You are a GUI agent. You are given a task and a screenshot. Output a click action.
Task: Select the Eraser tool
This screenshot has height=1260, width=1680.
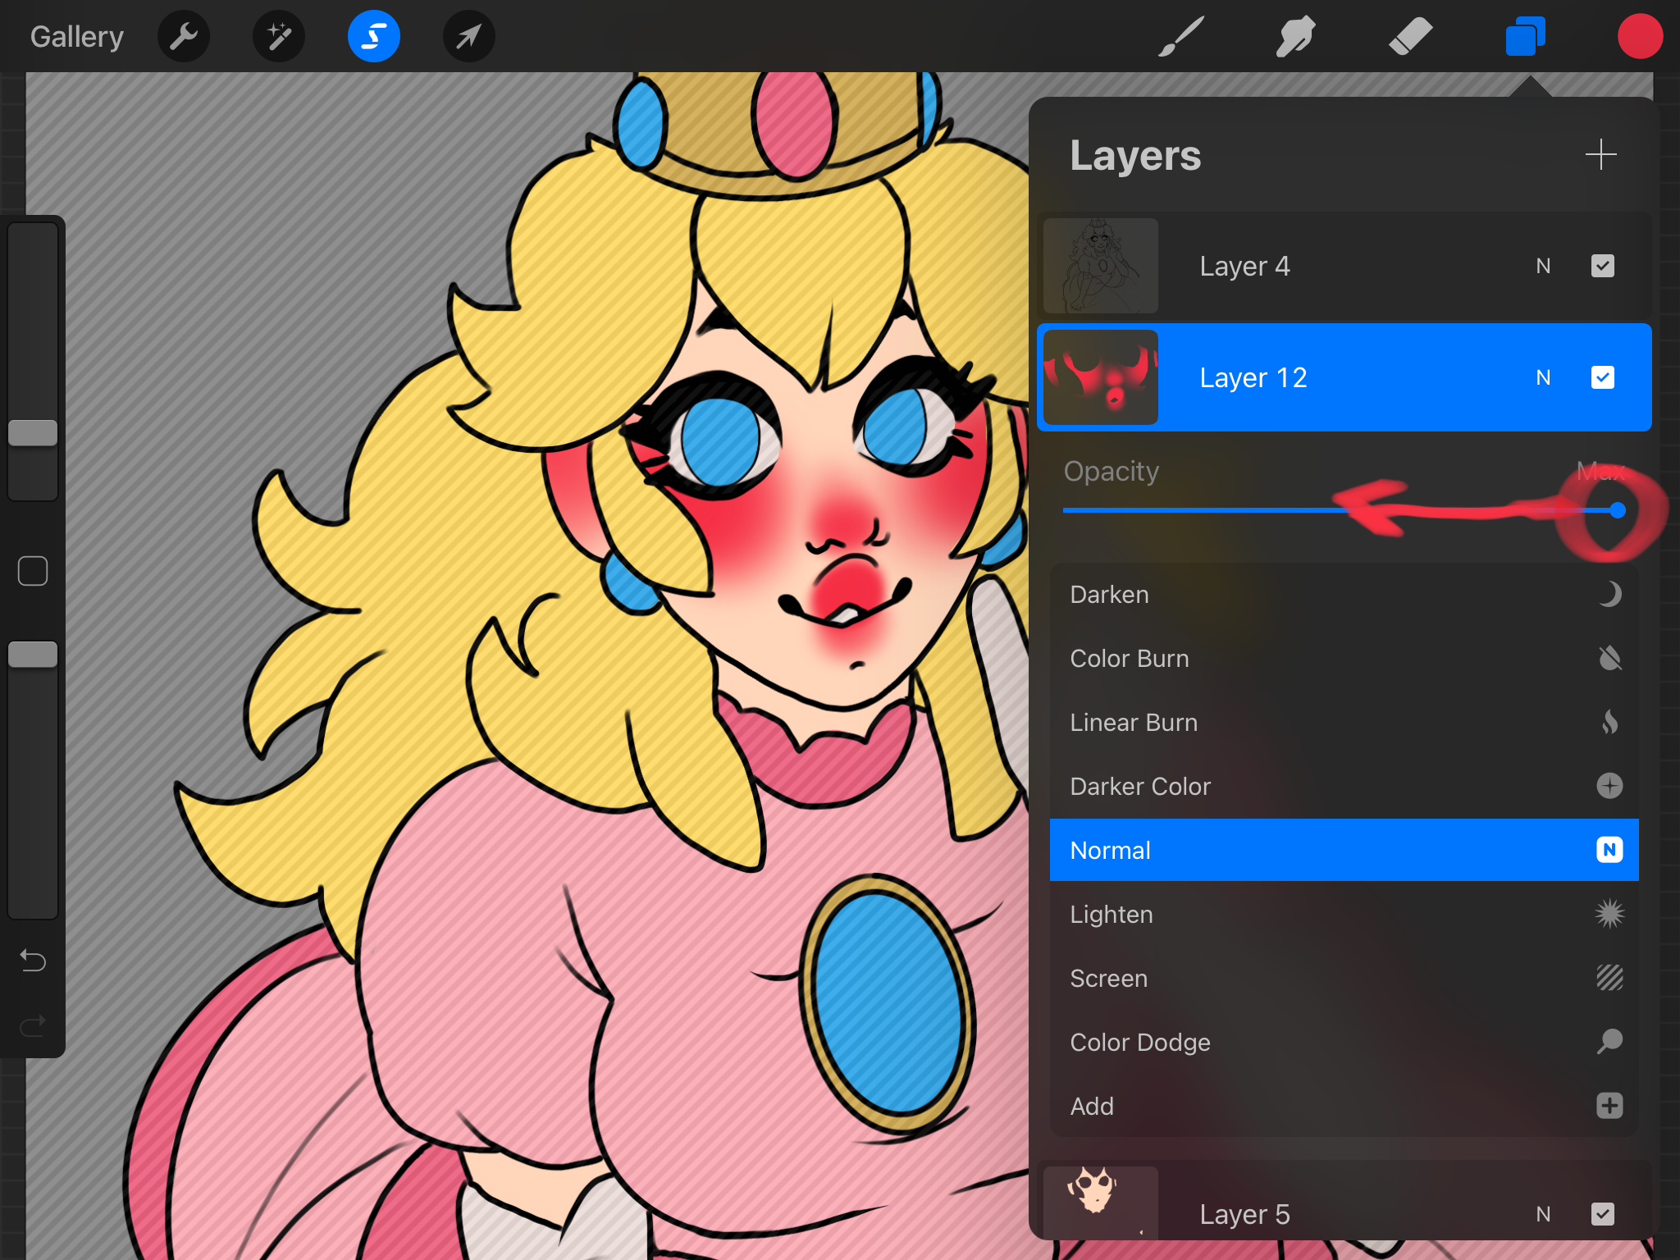[x=1411, y=37]
